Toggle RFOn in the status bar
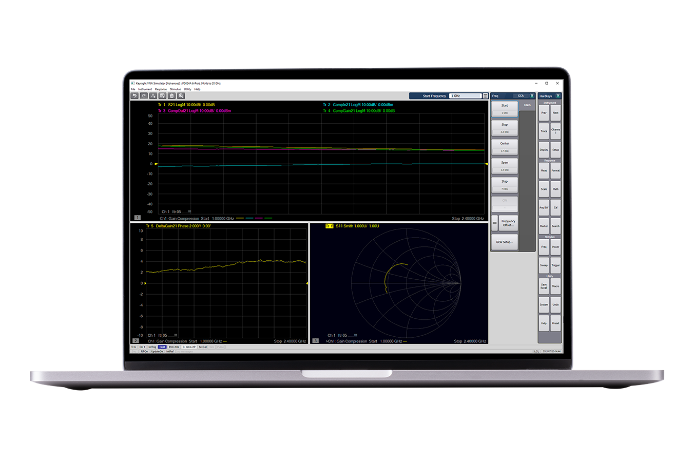693x462 pixels. point(144,352)
